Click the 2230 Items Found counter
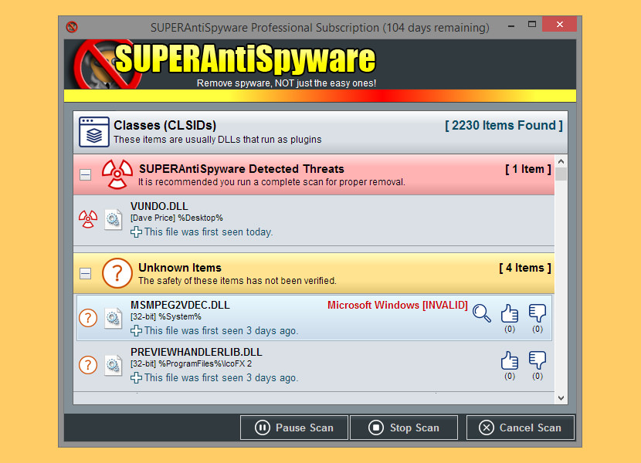 [504, 126]
